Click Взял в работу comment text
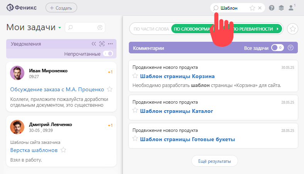The image size is (304, 174). pos(26,160)
